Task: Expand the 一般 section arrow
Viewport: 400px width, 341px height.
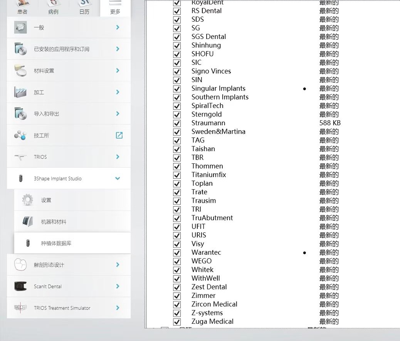Action: point(118,27)
